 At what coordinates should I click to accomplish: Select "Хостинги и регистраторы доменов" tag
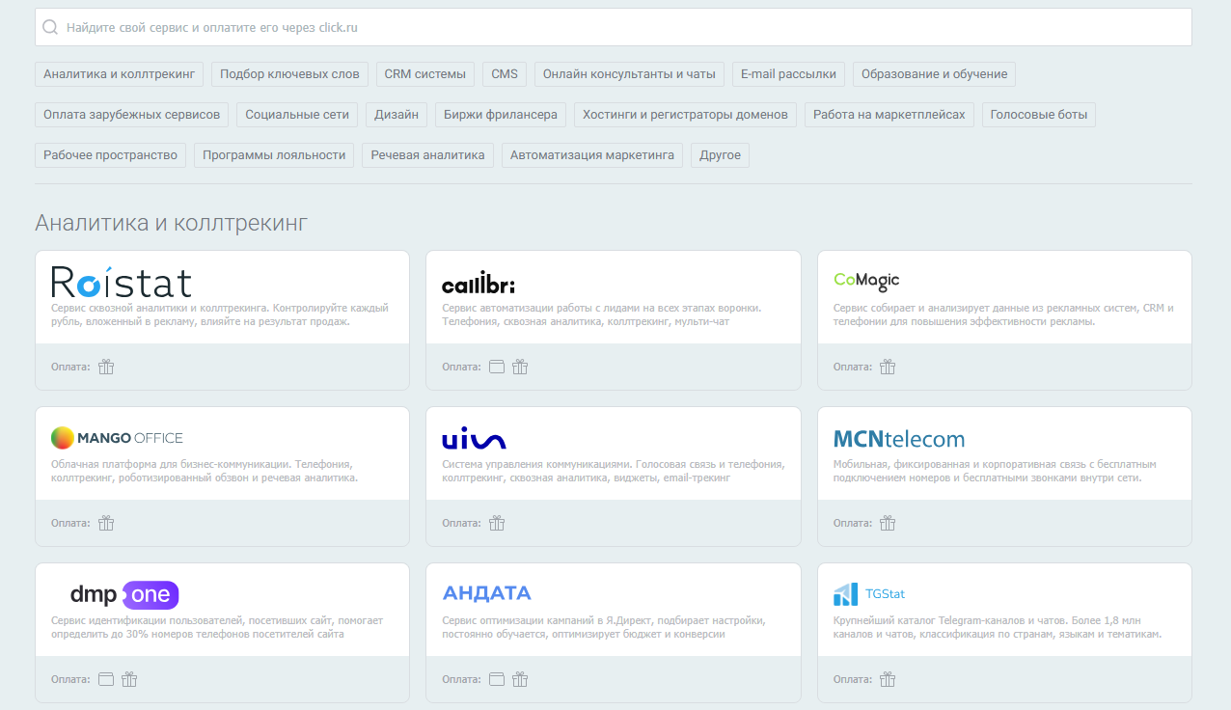[x=686, y=115]
